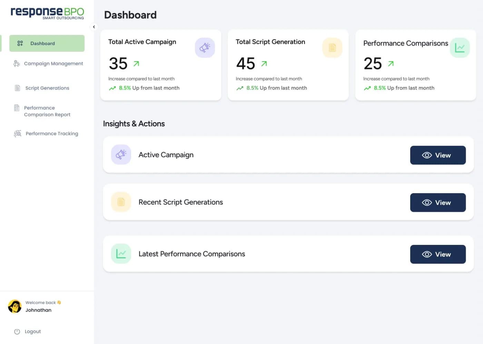View Latest Performance Comparisons
483x344 pixels.
click(x=438, y=254)
